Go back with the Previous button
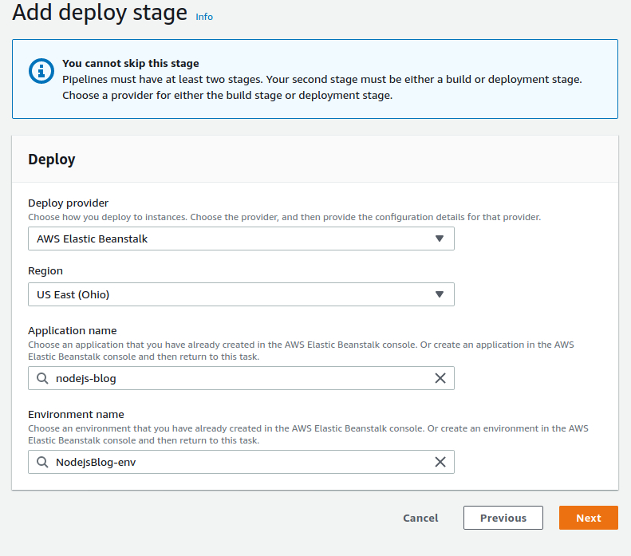Viewport: 631px width, 556px height. point(503,518)
